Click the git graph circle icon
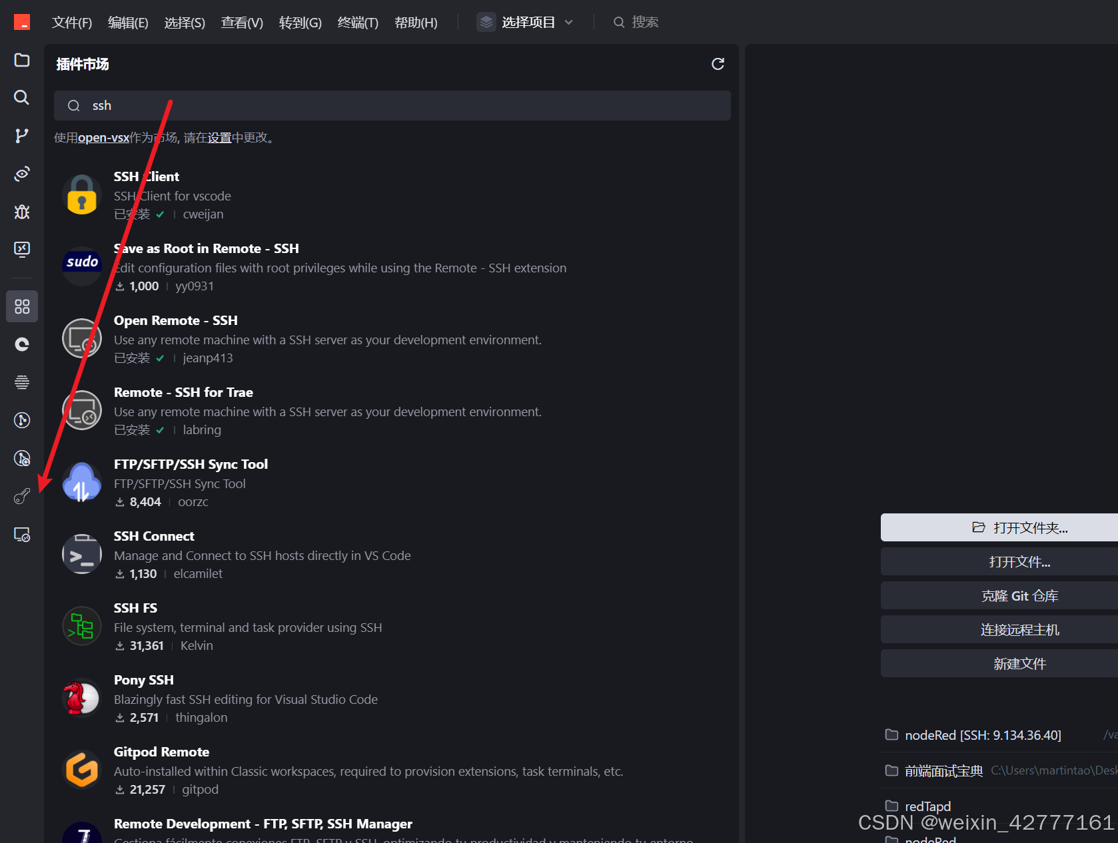1118x843 pixels. (x=22, y=420)
